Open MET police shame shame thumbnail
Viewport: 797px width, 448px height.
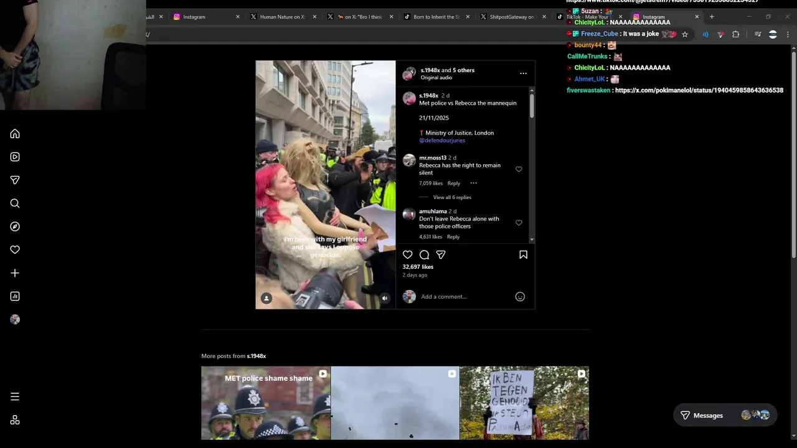(266, 403)
